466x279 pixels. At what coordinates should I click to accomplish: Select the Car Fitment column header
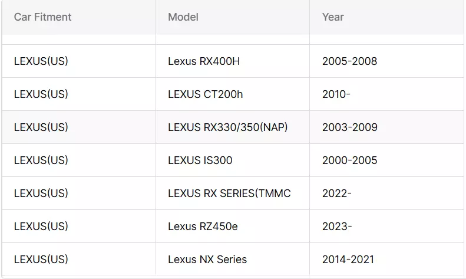tap(79, 17)
